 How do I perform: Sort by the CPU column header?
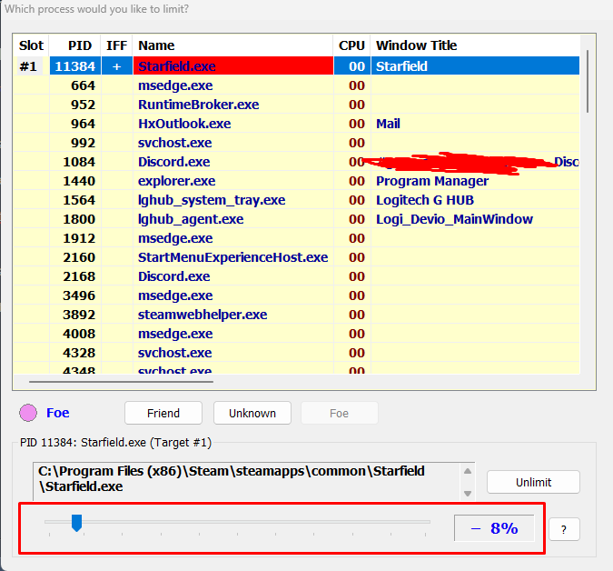pyautogui.click(x=351, y=45)
